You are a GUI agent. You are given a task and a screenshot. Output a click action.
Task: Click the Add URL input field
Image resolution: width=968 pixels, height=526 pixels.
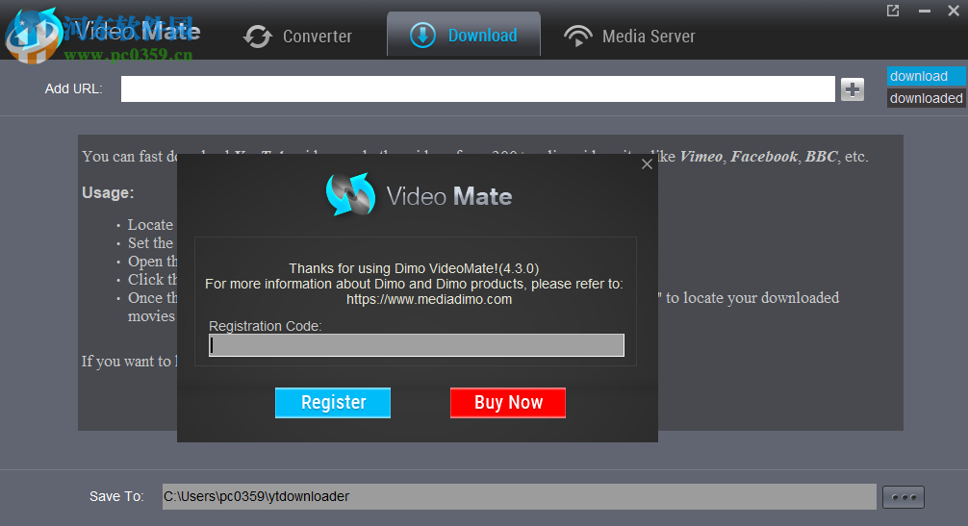coord(478,88)
